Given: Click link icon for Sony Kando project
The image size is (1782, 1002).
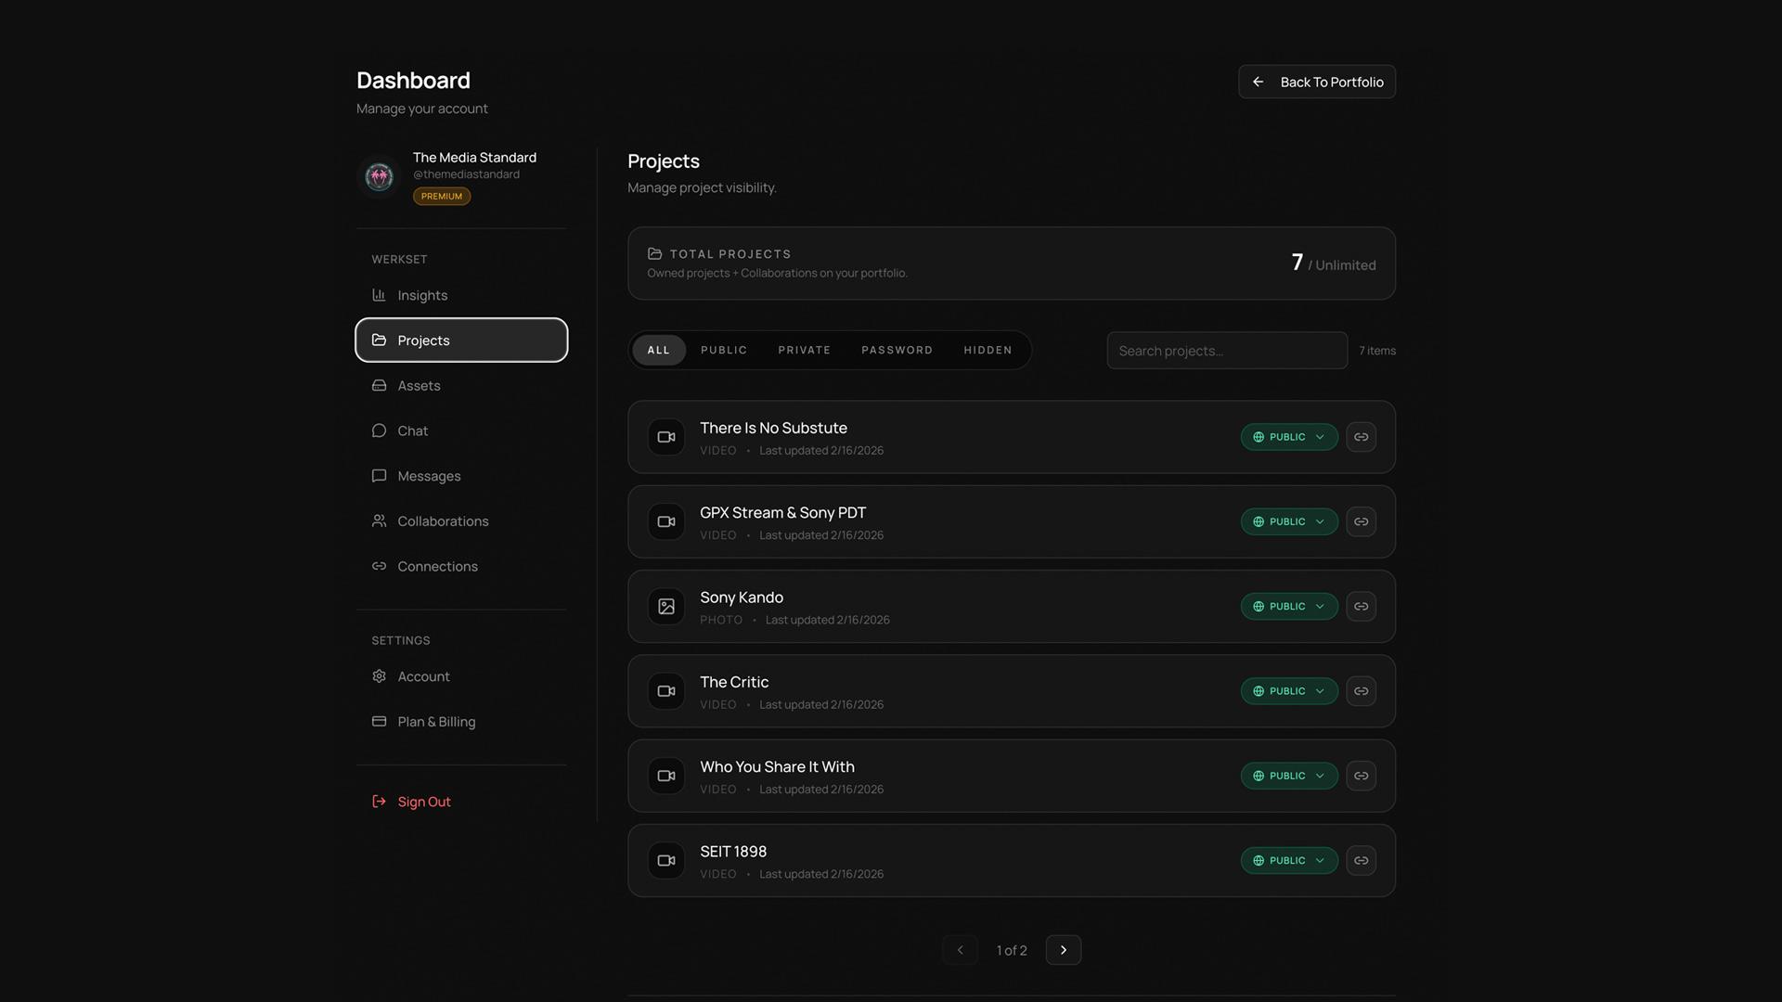Looking at the screenshot, I should [1361, 607].
